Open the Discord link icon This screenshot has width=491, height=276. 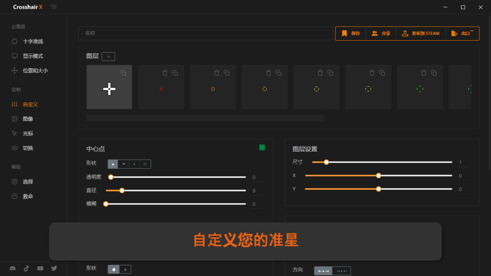[13, 268]
